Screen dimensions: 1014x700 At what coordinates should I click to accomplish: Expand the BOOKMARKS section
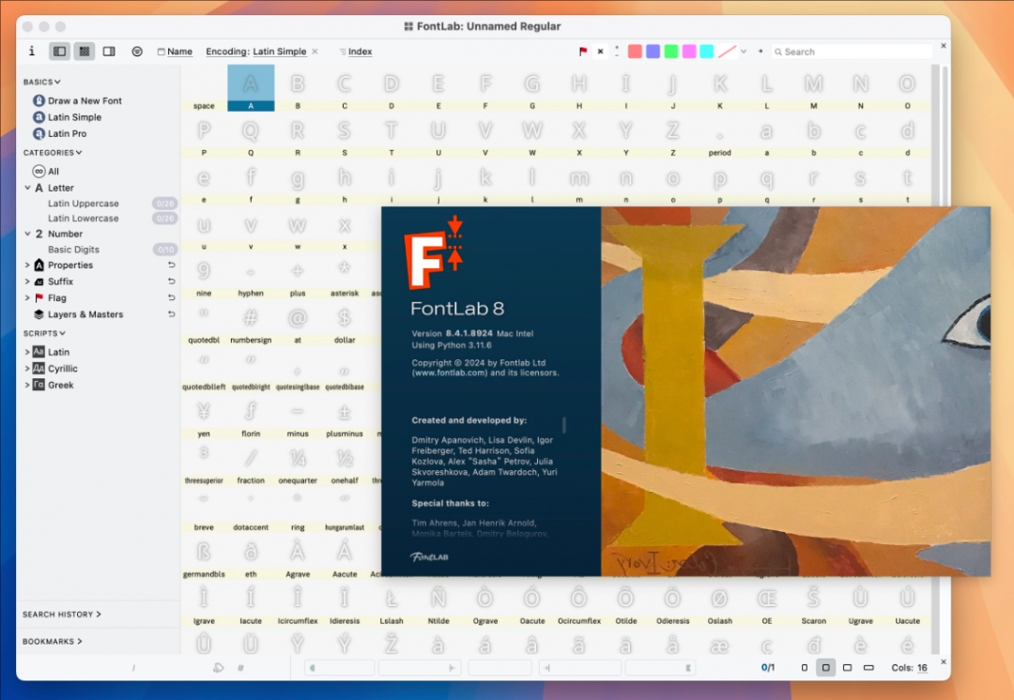pos(52,641)
